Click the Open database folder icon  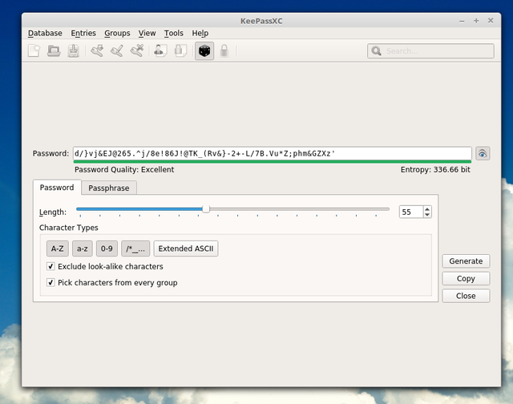54,50
